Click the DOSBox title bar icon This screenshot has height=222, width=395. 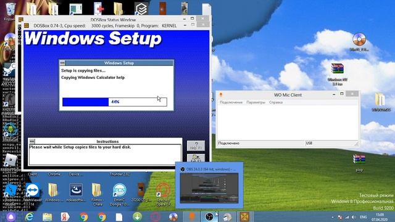tap(27, 26)
